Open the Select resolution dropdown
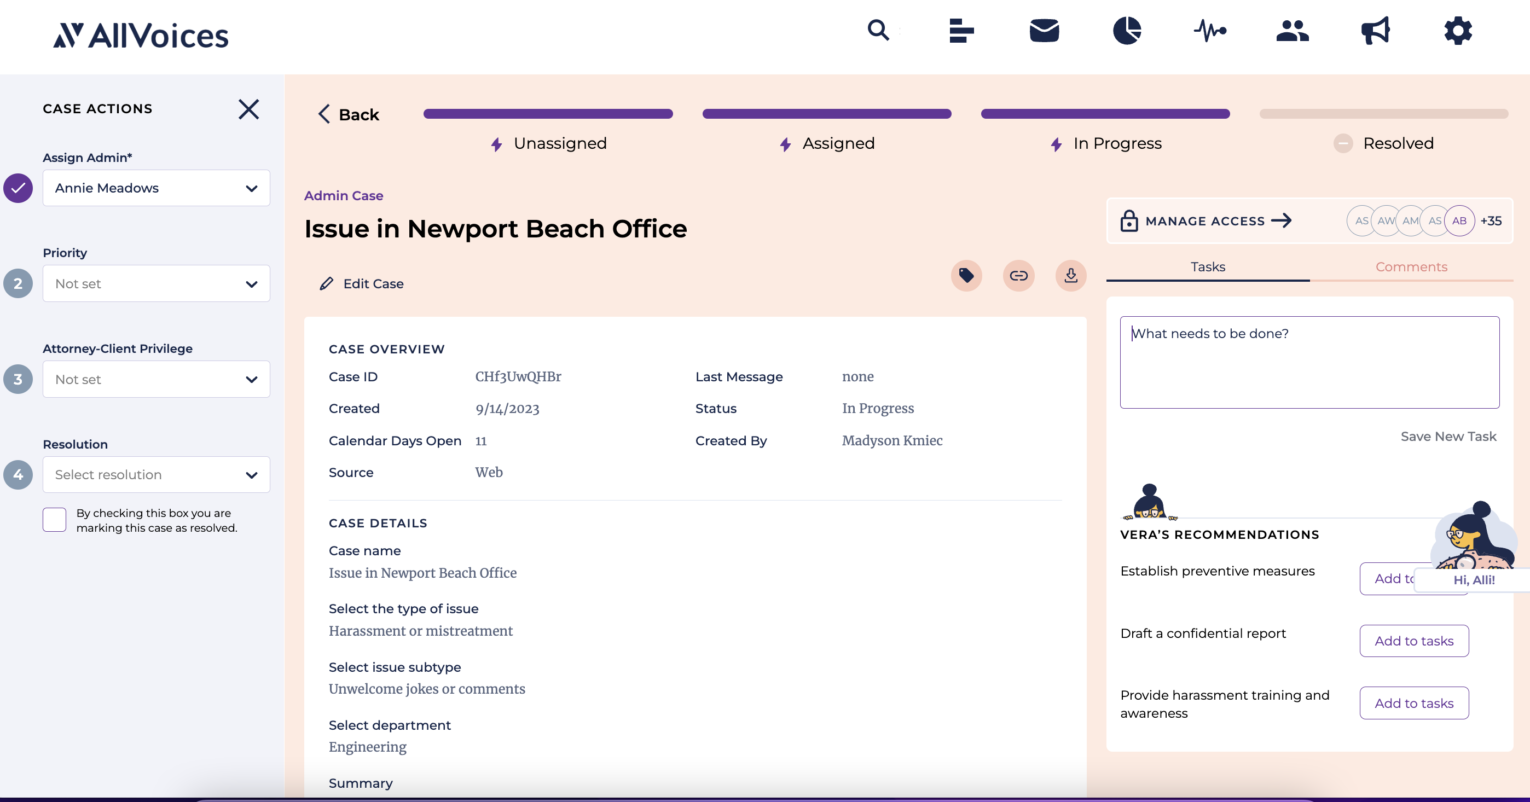Viewport: 1530px width, 802px height. click(x=156, y=475)
